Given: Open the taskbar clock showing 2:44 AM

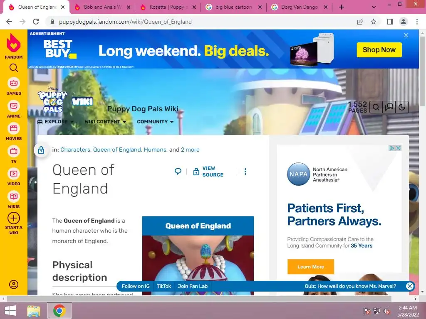Looking at the screenshot, I should [x=408, y=311].
